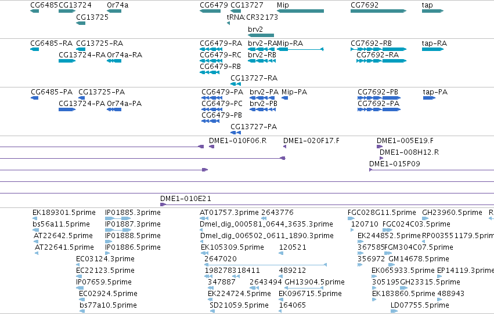Select the tap-RA transcript label
Viewport: 494px width, 314px height.
tap(434, 43)
